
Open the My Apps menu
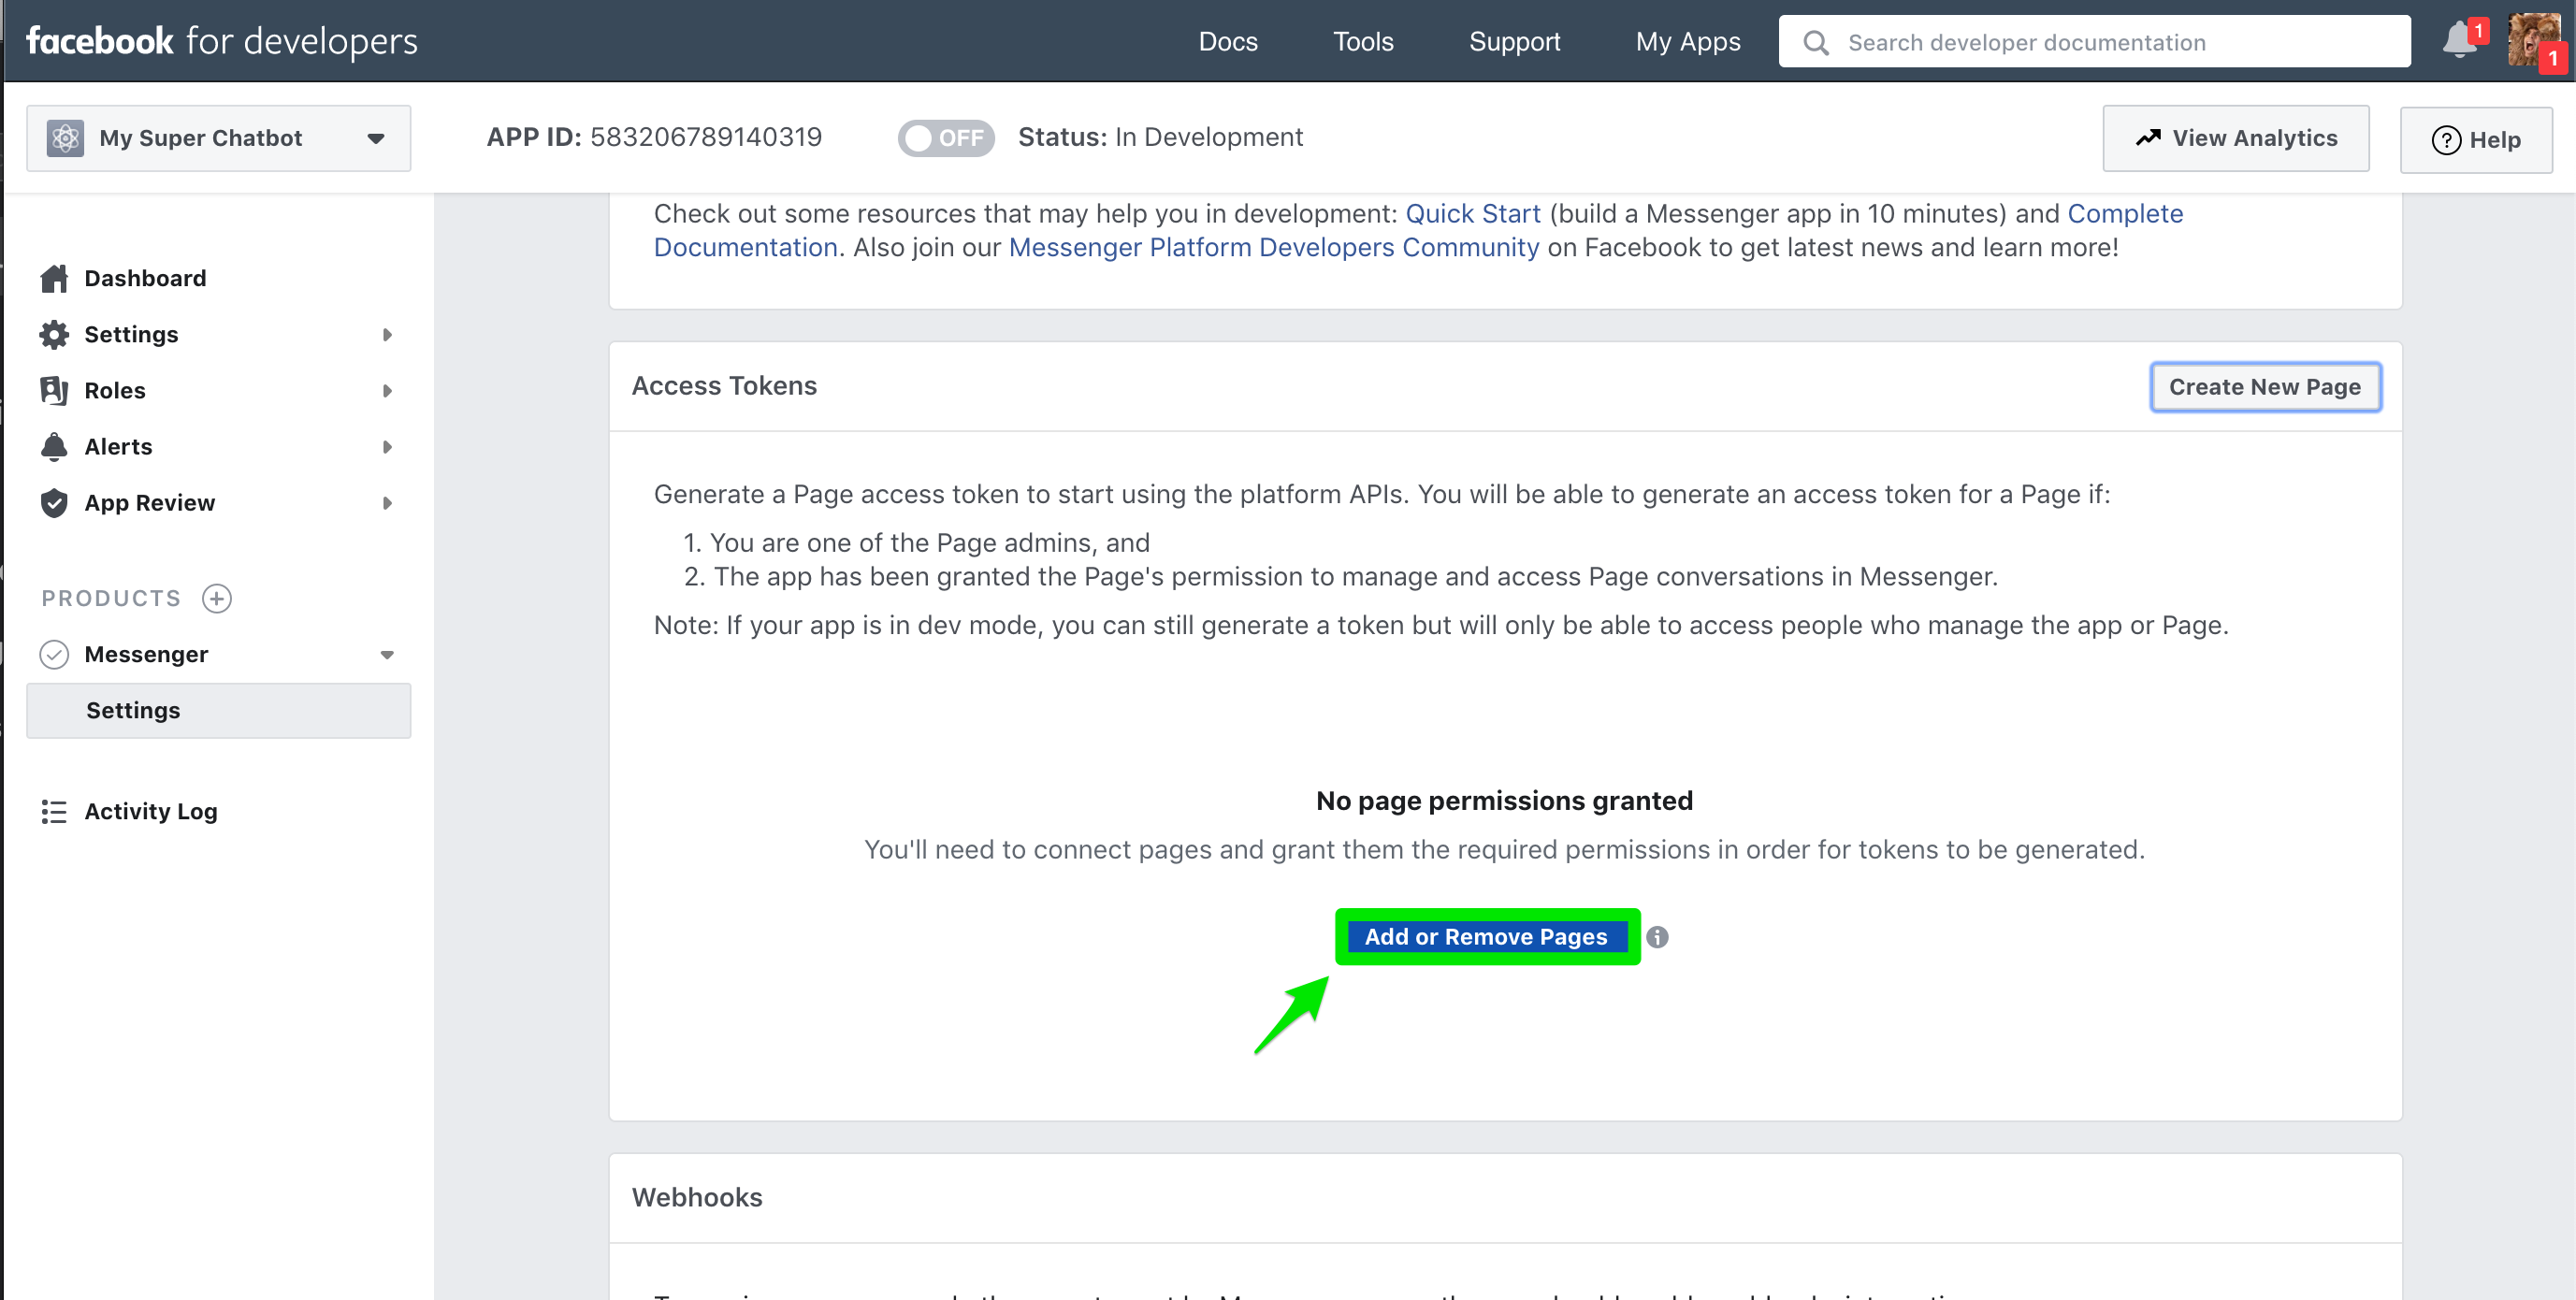click(1688, 41)
